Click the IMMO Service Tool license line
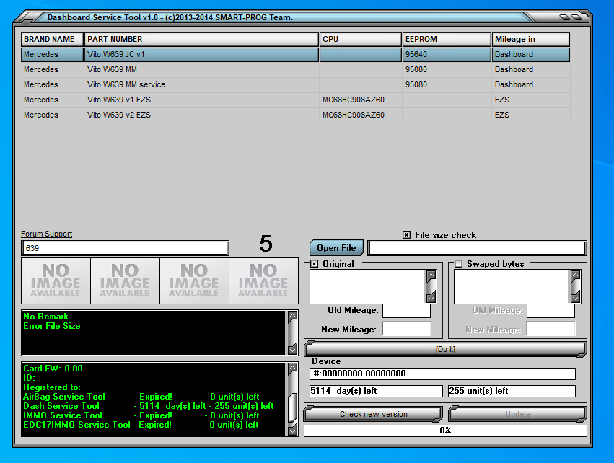 coord(141,415)
